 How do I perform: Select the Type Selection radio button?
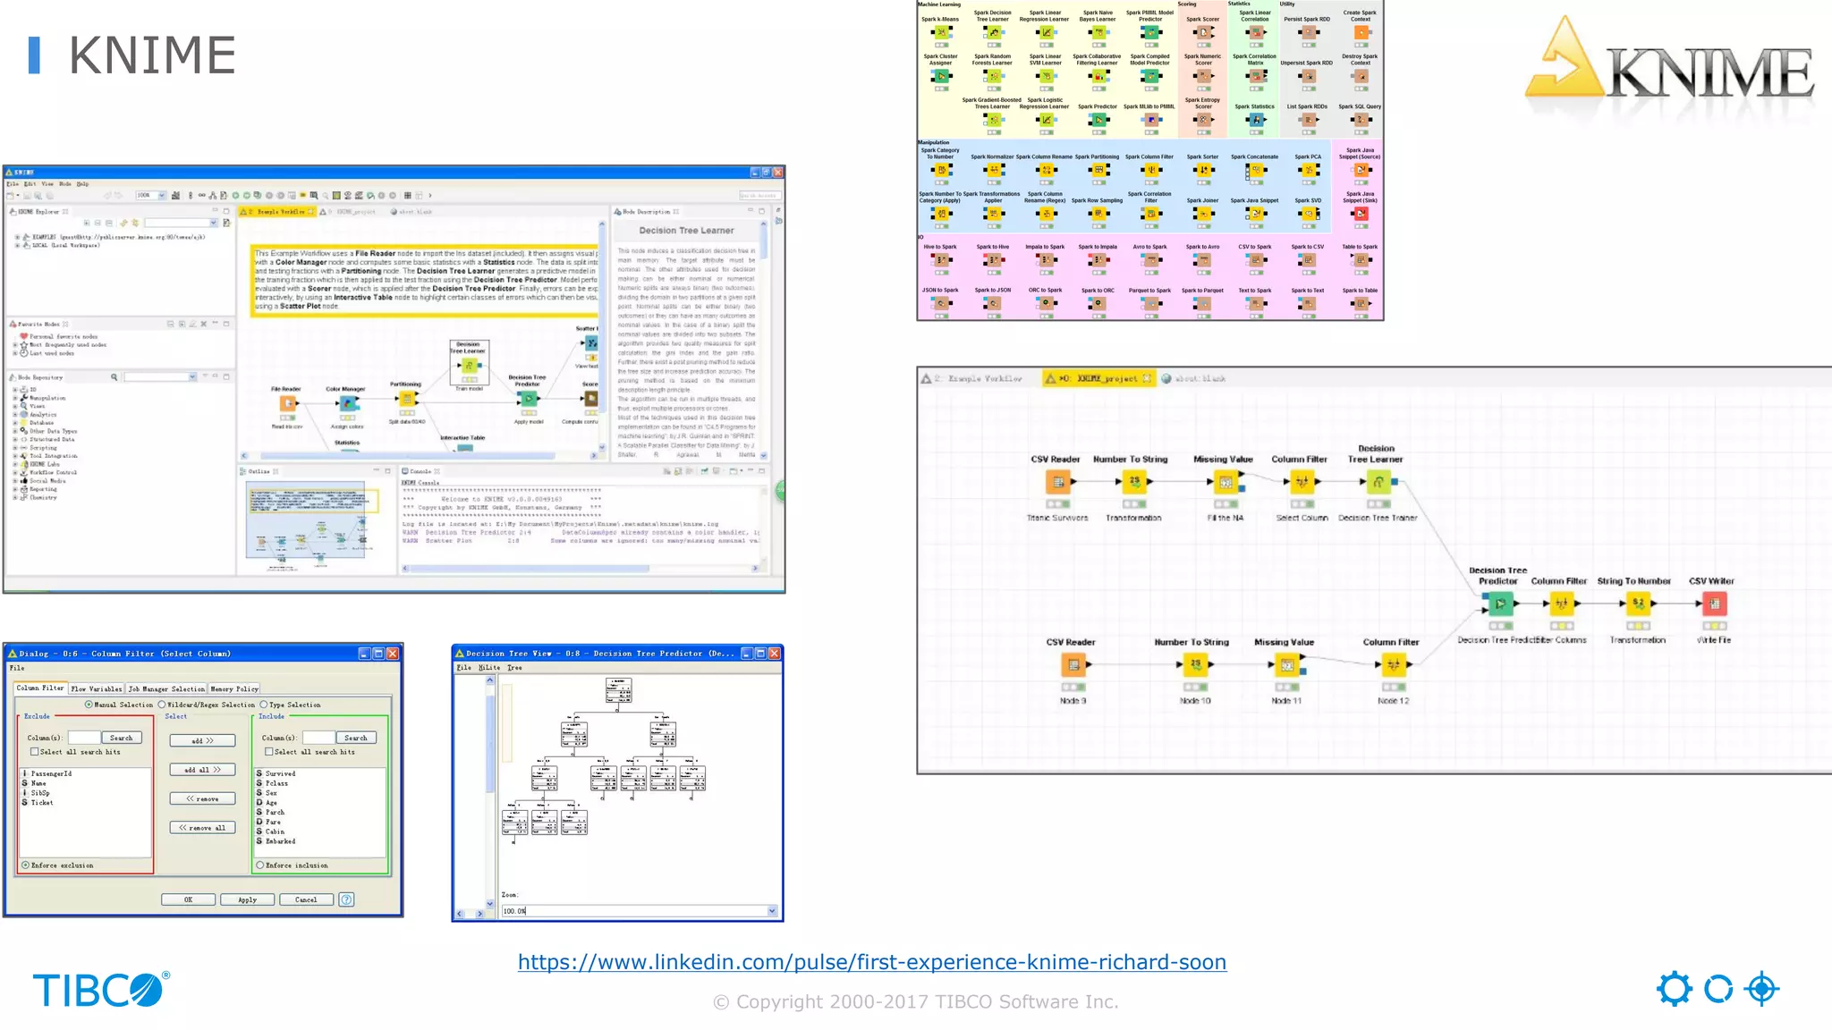264,705
